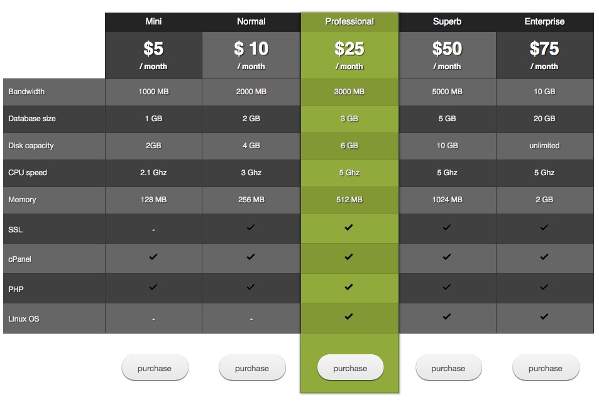Click the Bandwidth row label
Viewport: 599px width, 402px height.
[x=27, y=92]
